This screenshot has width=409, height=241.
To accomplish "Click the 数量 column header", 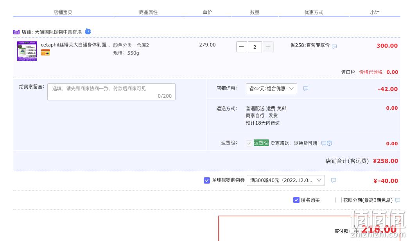I will pyautogui.click(x=255, y=12).
